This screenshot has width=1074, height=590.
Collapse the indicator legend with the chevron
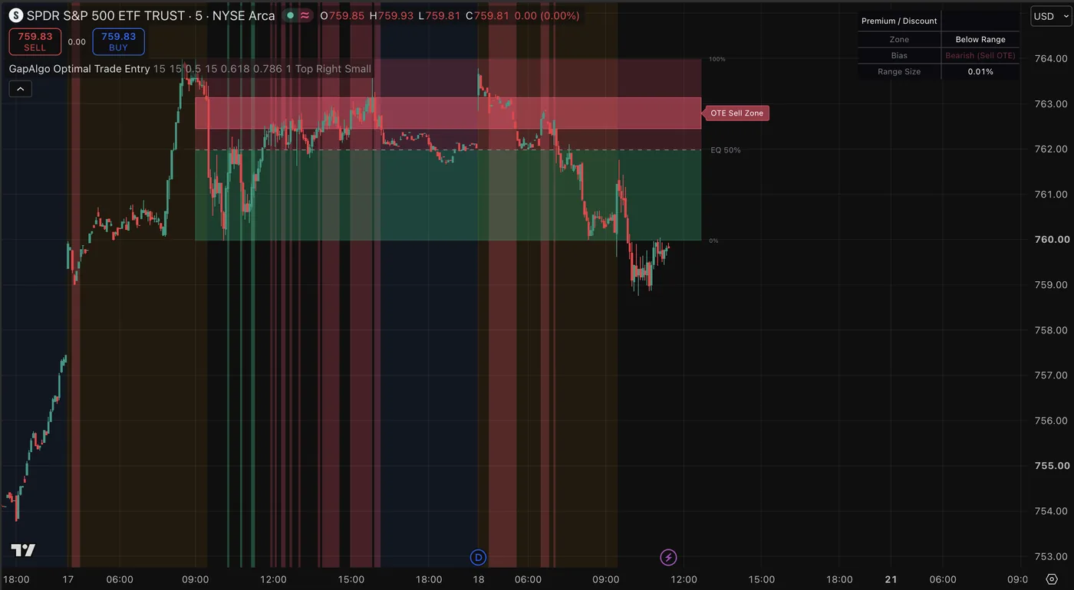pos(20,90)
